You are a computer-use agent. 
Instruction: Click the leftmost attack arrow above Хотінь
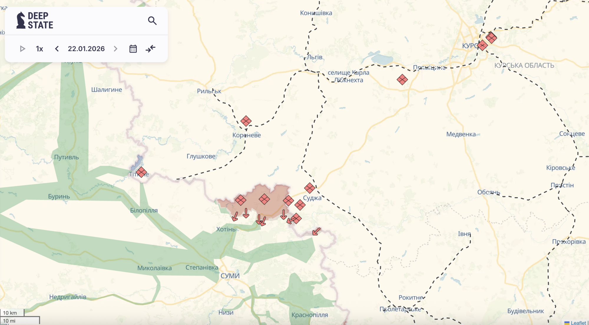[235, 217]
